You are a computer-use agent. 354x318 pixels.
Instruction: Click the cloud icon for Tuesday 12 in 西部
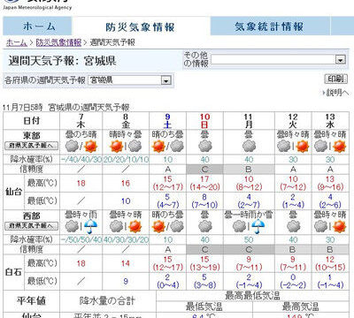point(293,227)
